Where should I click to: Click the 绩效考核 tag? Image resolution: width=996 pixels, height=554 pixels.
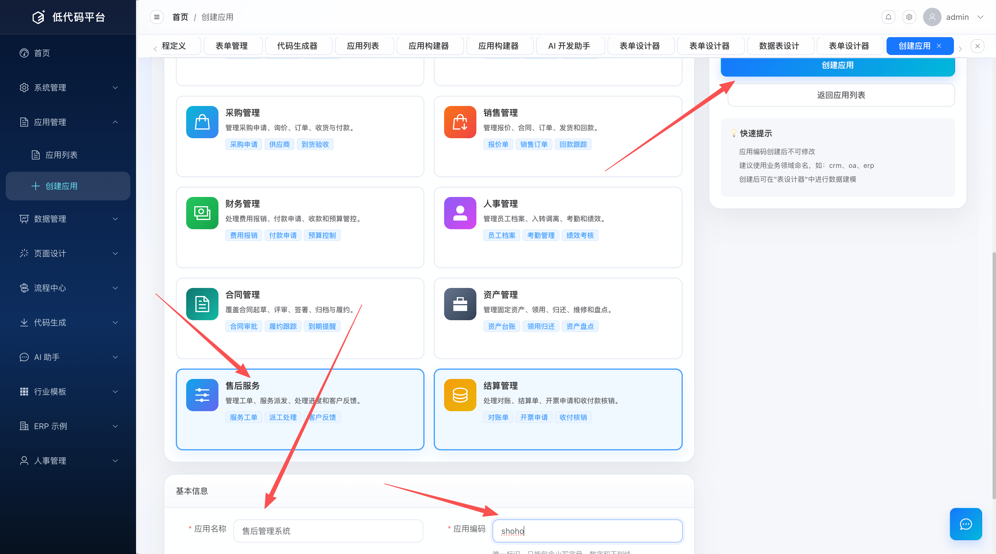tap(580, 235)
